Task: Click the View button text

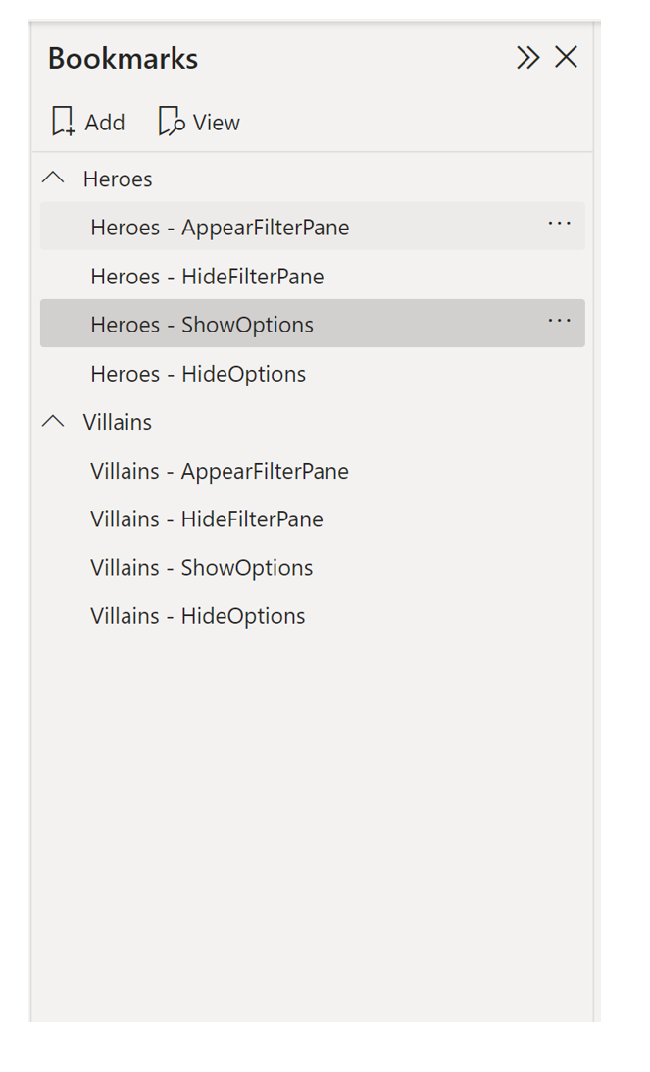Action: 216,123
